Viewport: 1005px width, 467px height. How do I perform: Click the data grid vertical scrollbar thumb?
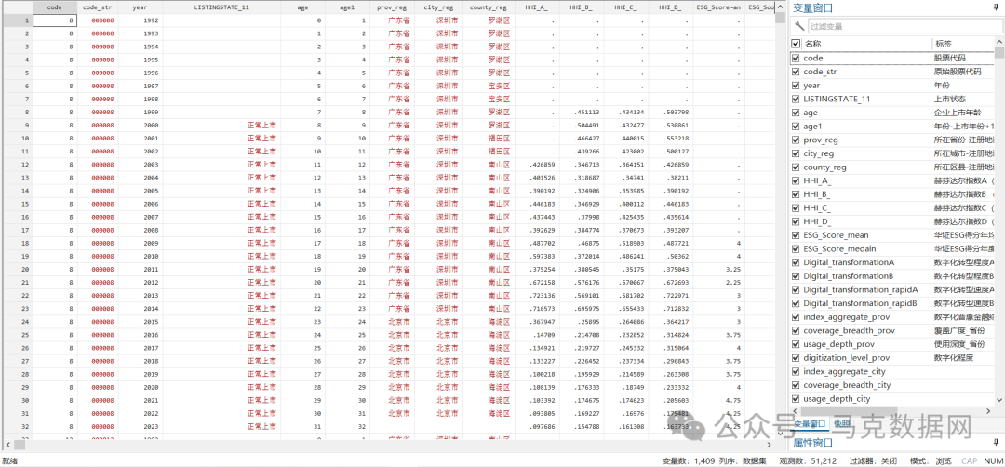[x=780, y=19]
